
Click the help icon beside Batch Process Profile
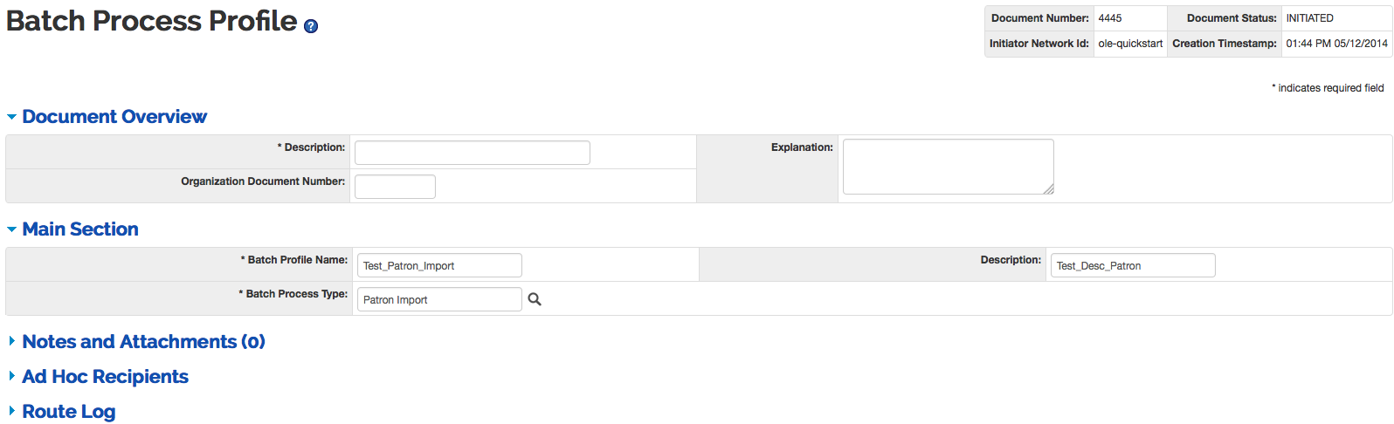click(x=311, y=26)
